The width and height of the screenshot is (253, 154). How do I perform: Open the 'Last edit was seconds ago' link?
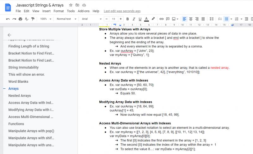[x=122, y=11]
